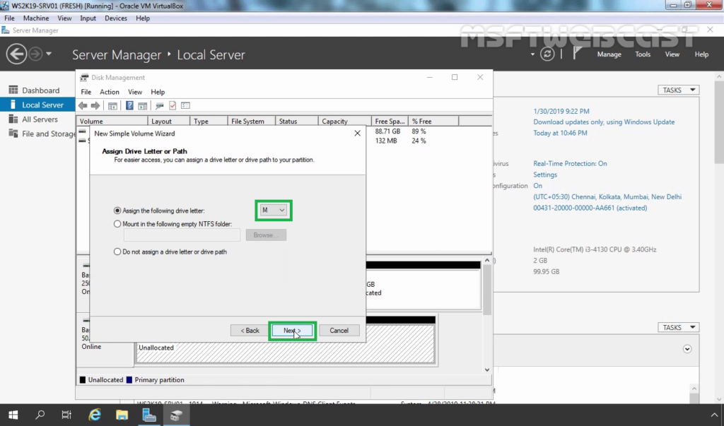
Task: Click the Today at 10:46 PM link
Action: (x=560, y=133)
